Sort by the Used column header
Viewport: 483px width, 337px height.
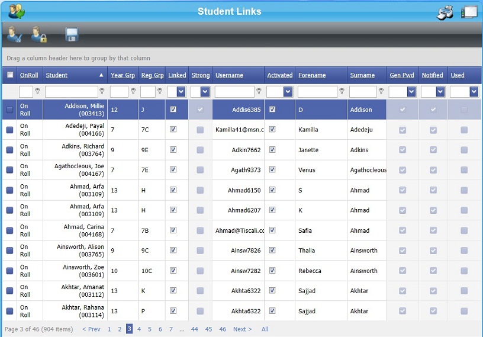(x=458, y=75)
